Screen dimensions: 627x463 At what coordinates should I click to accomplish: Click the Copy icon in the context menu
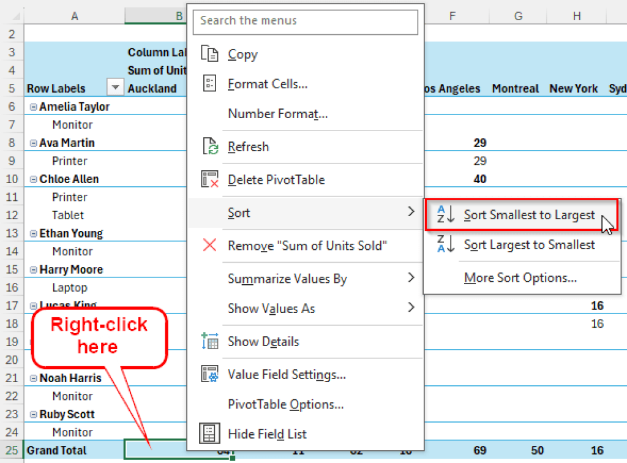209,54
